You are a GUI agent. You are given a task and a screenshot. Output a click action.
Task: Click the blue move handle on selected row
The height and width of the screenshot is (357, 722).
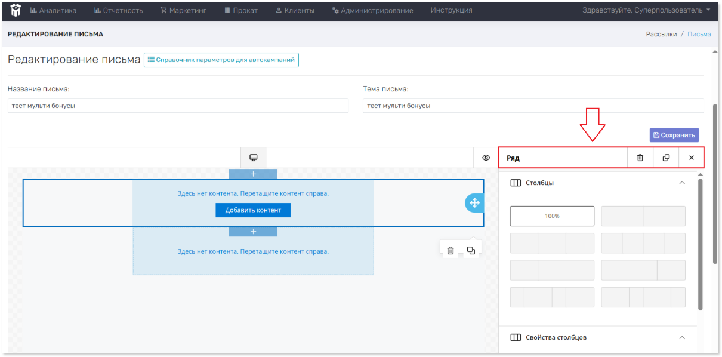[x=474, y=203]
